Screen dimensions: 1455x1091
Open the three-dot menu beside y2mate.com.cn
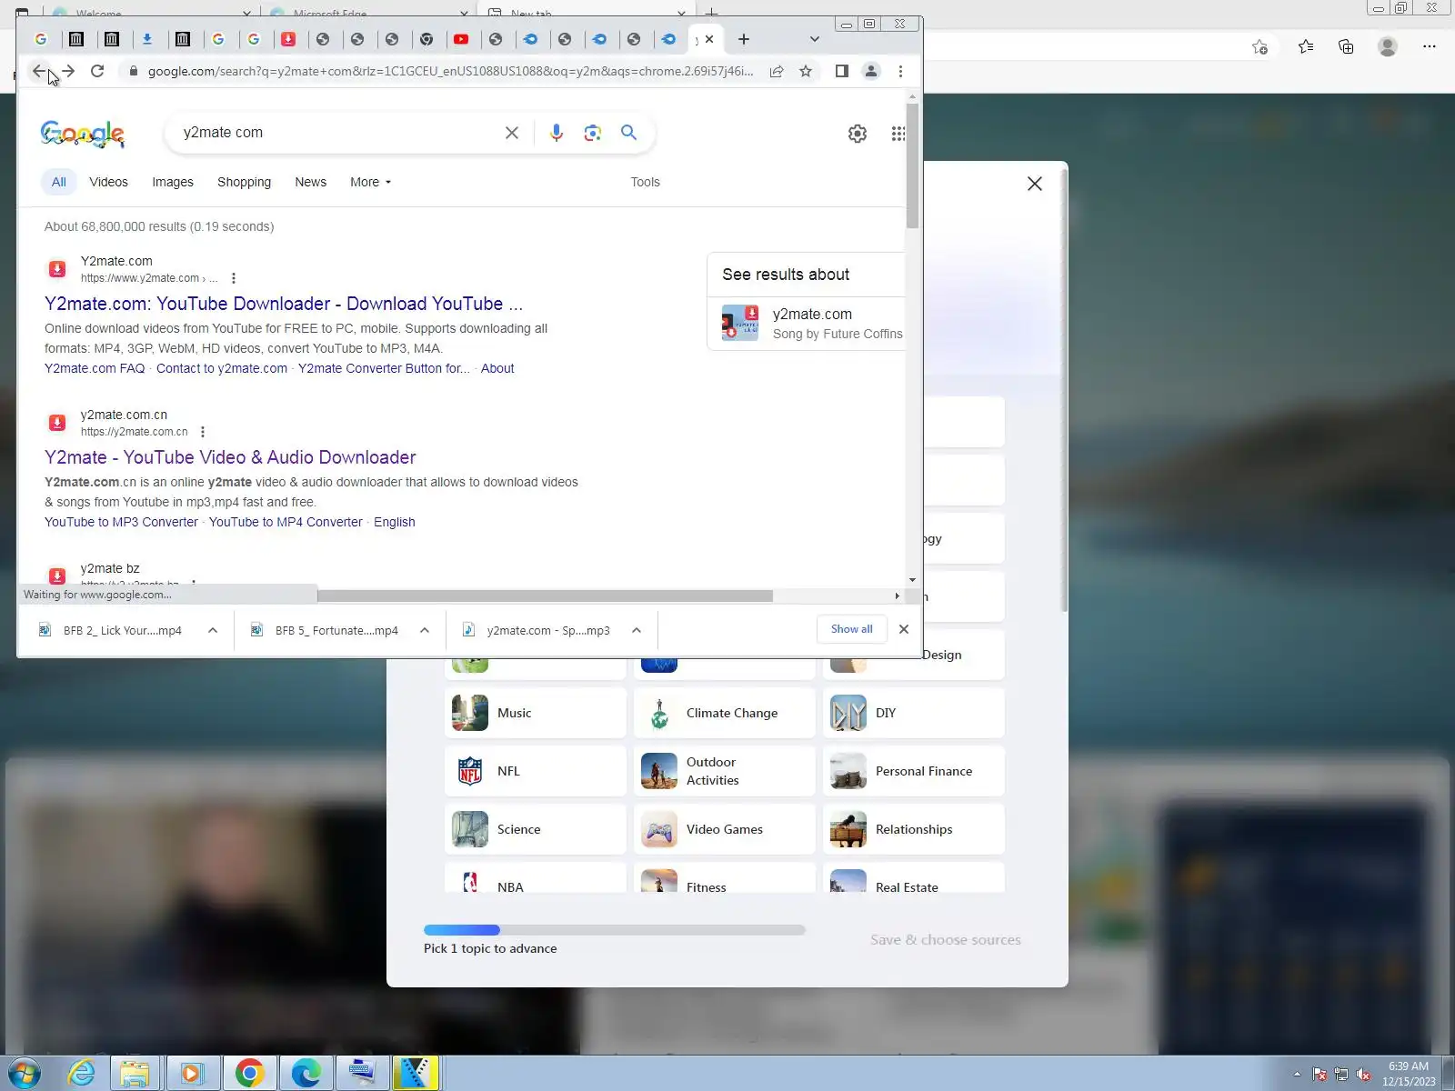pos(203,432)
